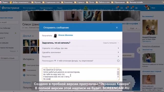Click Вы знакомы photo thumbnail
Viewport: 164px width, 92px height.
150,27
